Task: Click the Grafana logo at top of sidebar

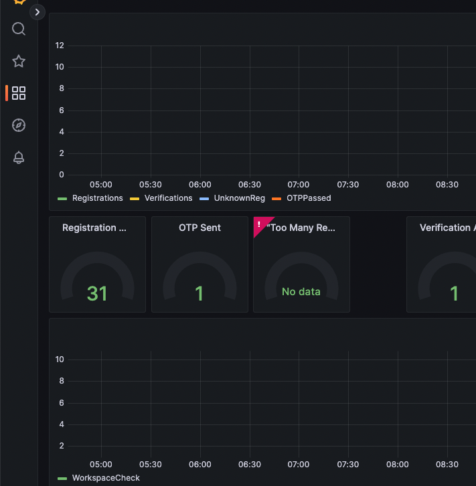Action: (19, 2)
